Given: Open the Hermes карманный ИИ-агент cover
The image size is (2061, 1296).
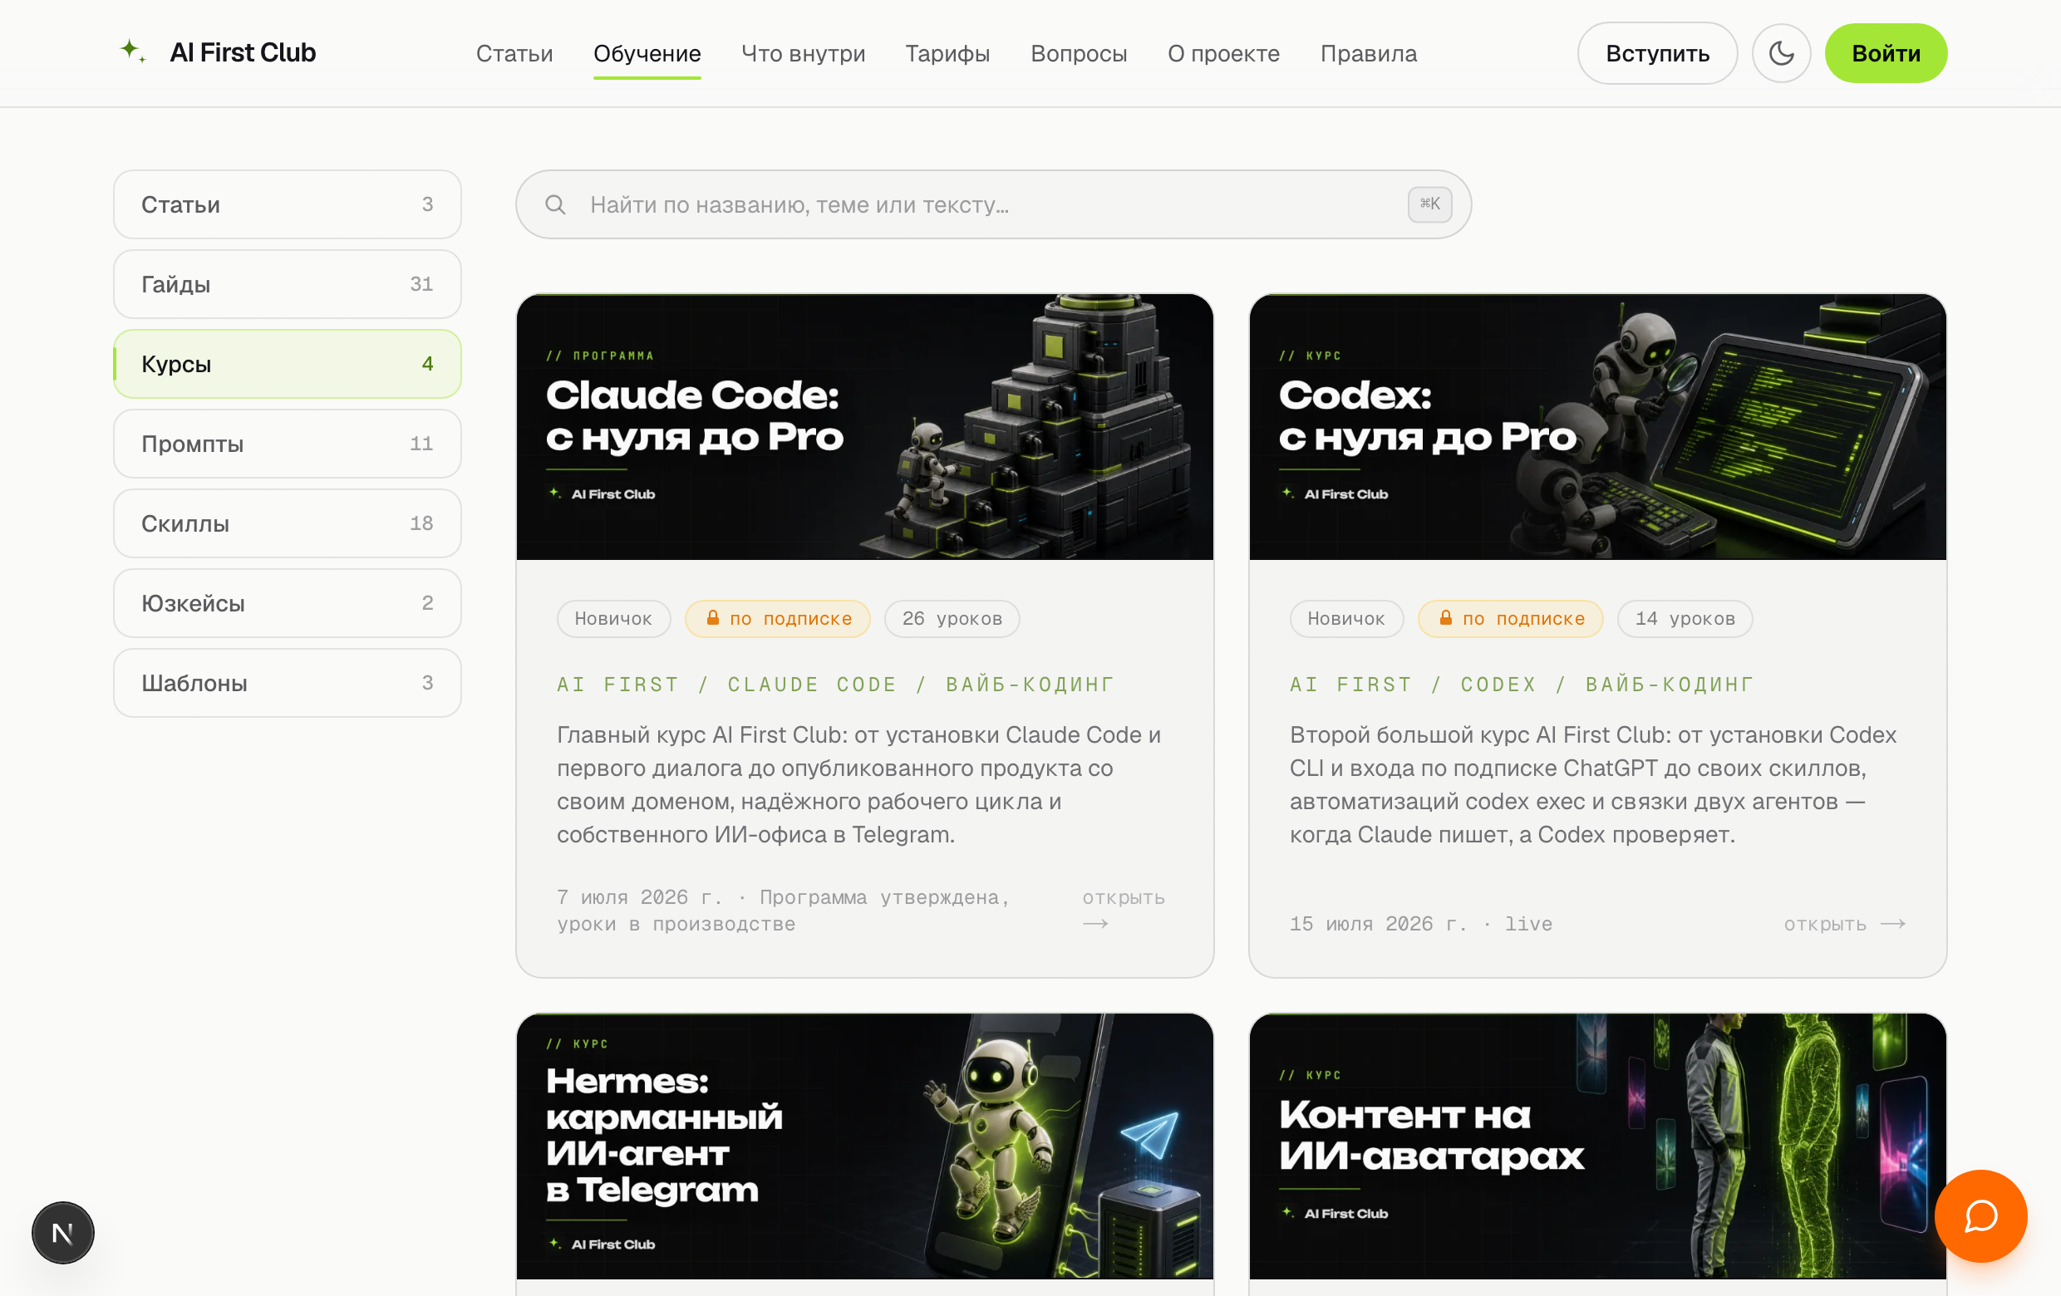Looking at the screenshot, I should [864, 1146].
